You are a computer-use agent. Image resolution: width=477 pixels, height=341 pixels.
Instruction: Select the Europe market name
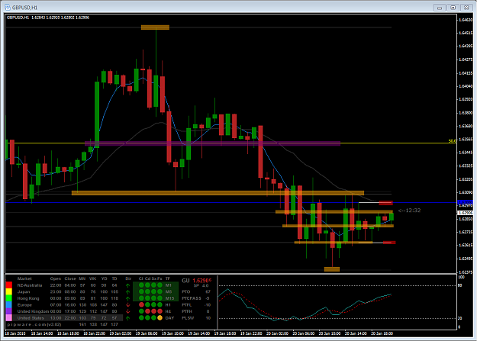[x=24, y=305]
